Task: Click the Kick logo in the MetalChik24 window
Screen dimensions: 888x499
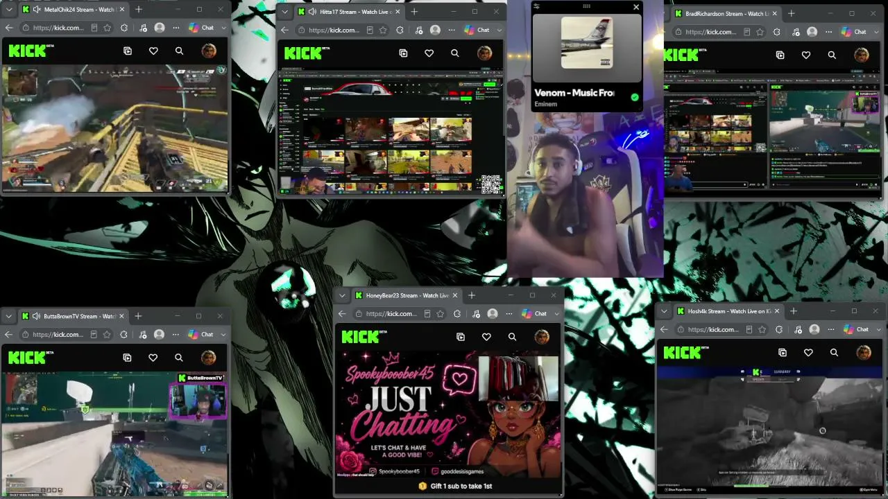Action: [x=31, y=51]
